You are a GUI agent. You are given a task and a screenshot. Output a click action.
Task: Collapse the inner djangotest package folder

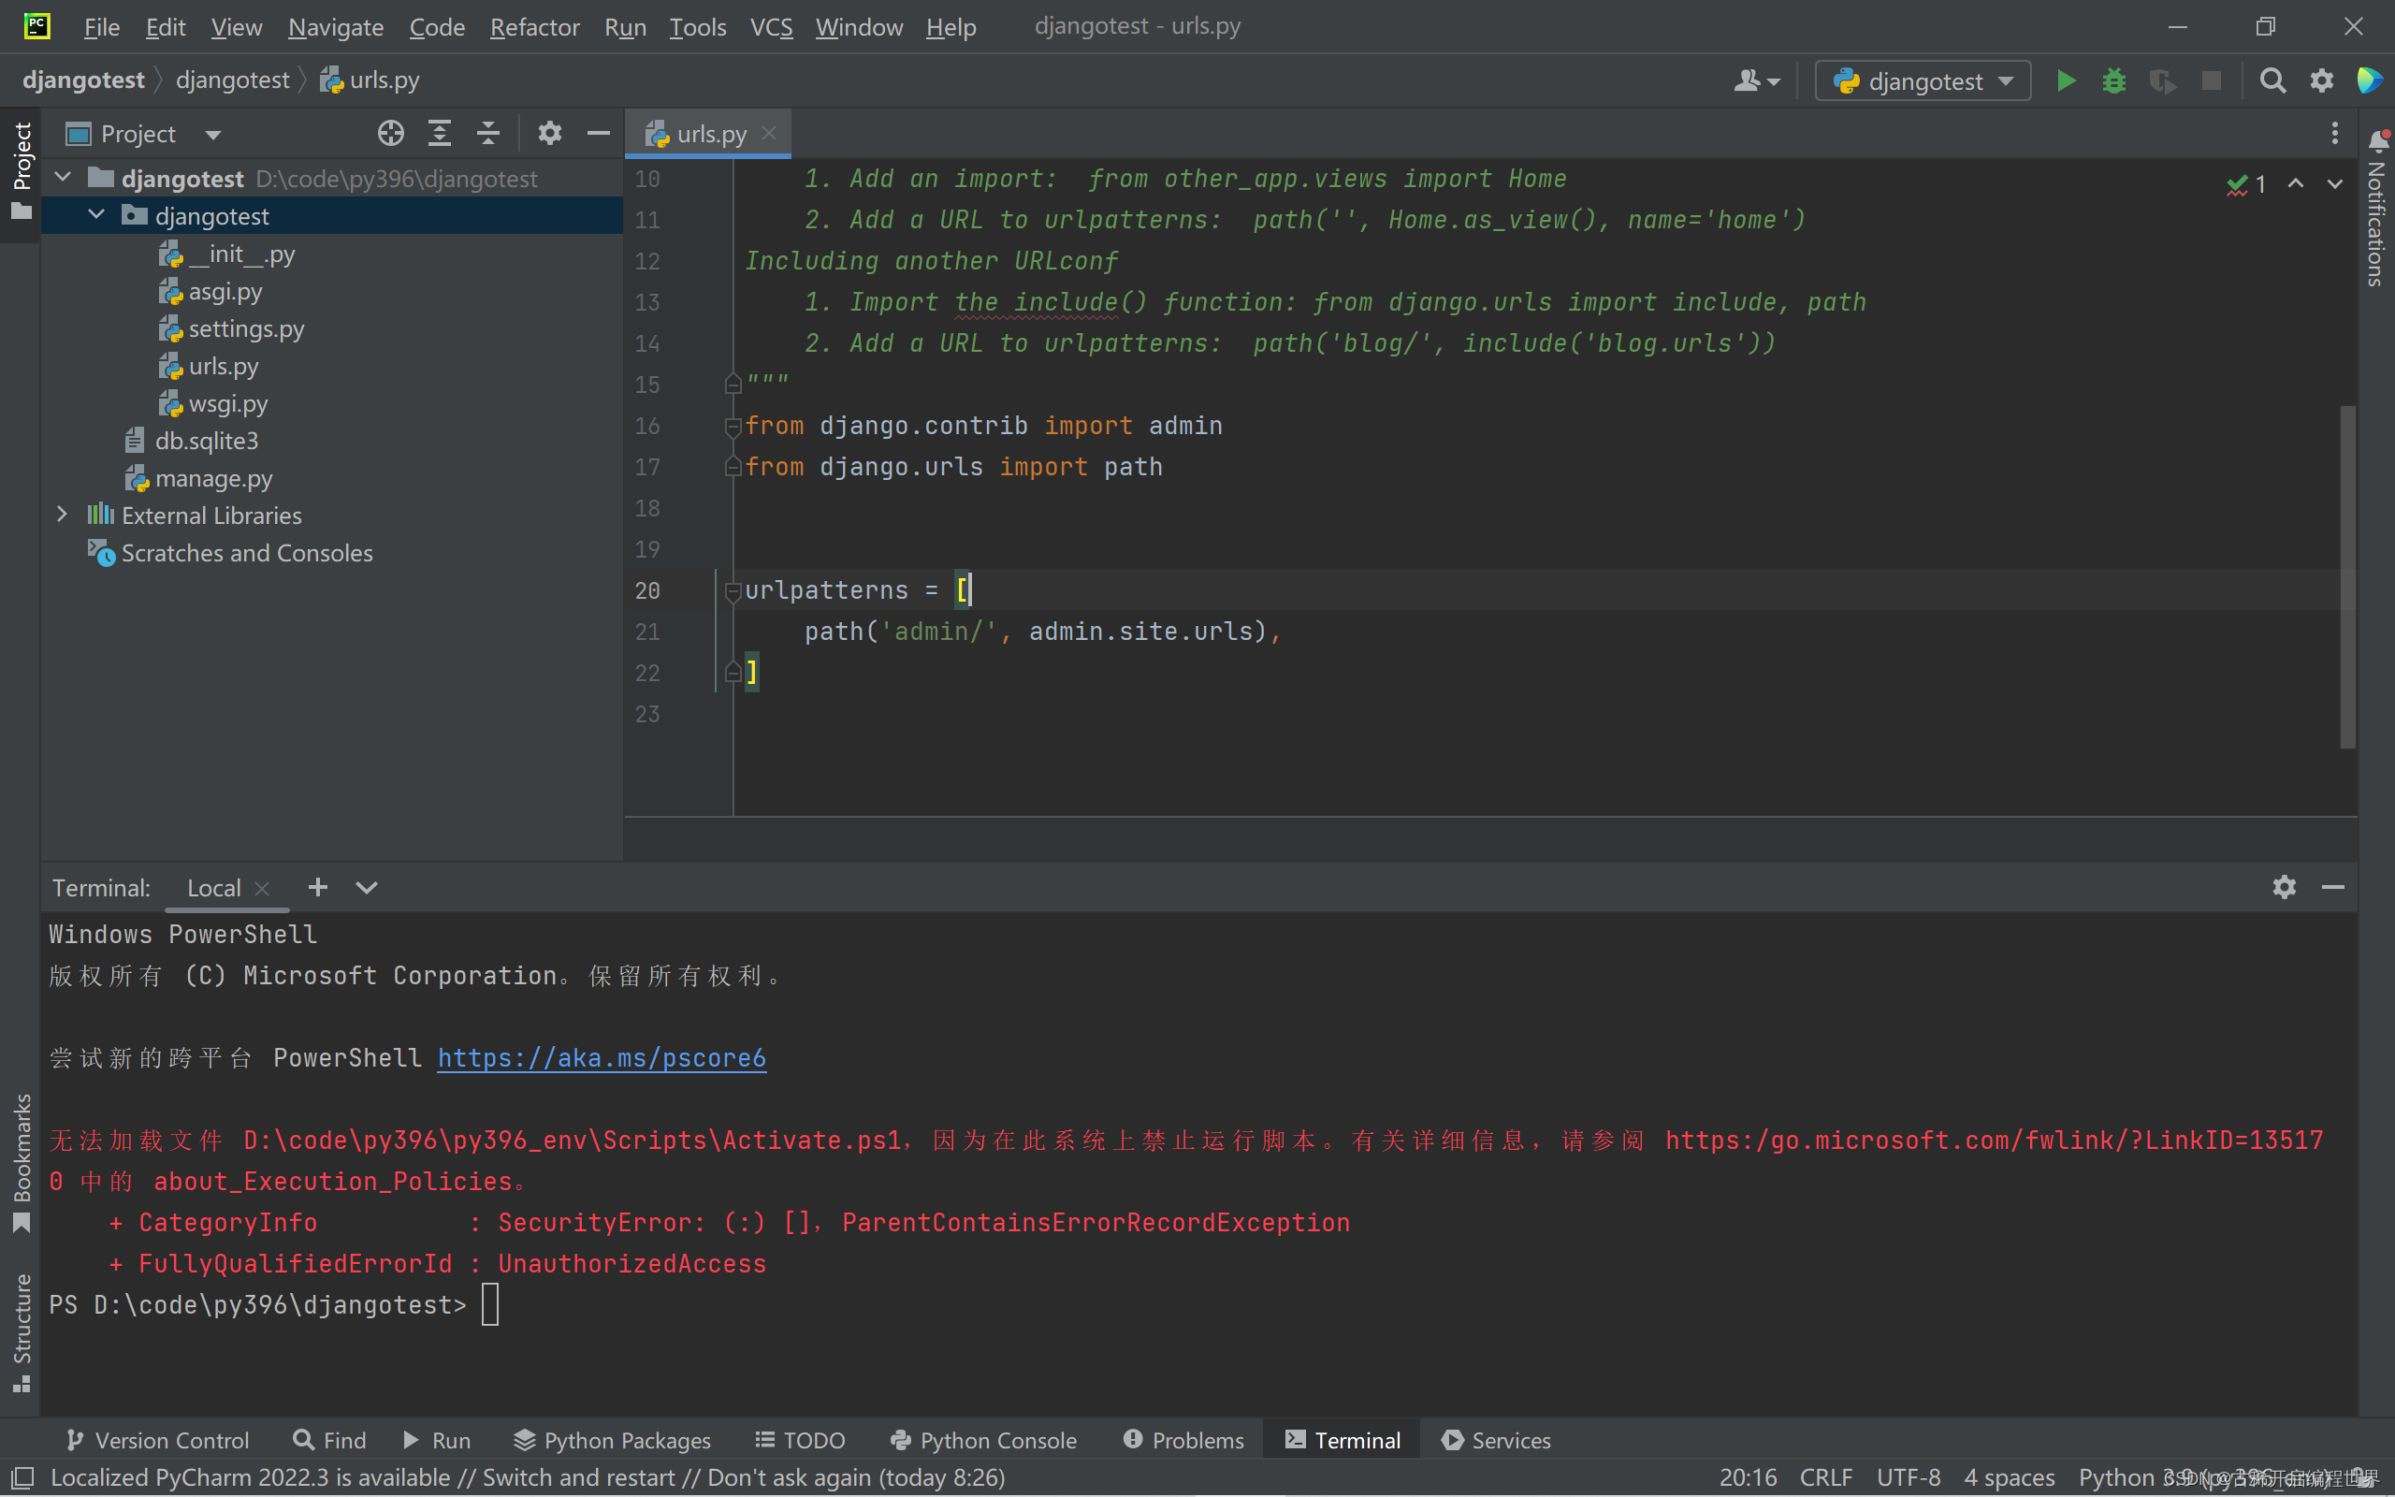96,215
